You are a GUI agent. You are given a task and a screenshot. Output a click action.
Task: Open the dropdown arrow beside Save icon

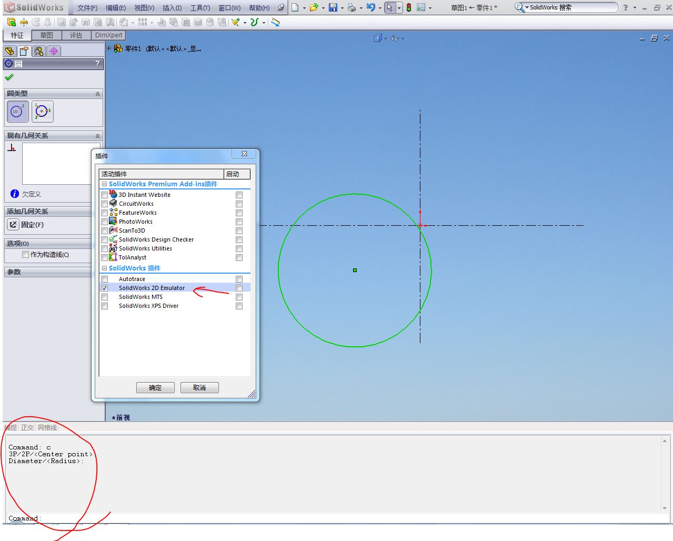point(342,8)
